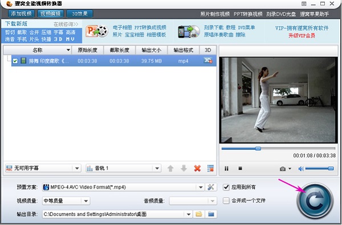This screenshot has height=225, width=342.
Task: Open the 预置方案 format dropdown
Action: (x=201, y=187)
